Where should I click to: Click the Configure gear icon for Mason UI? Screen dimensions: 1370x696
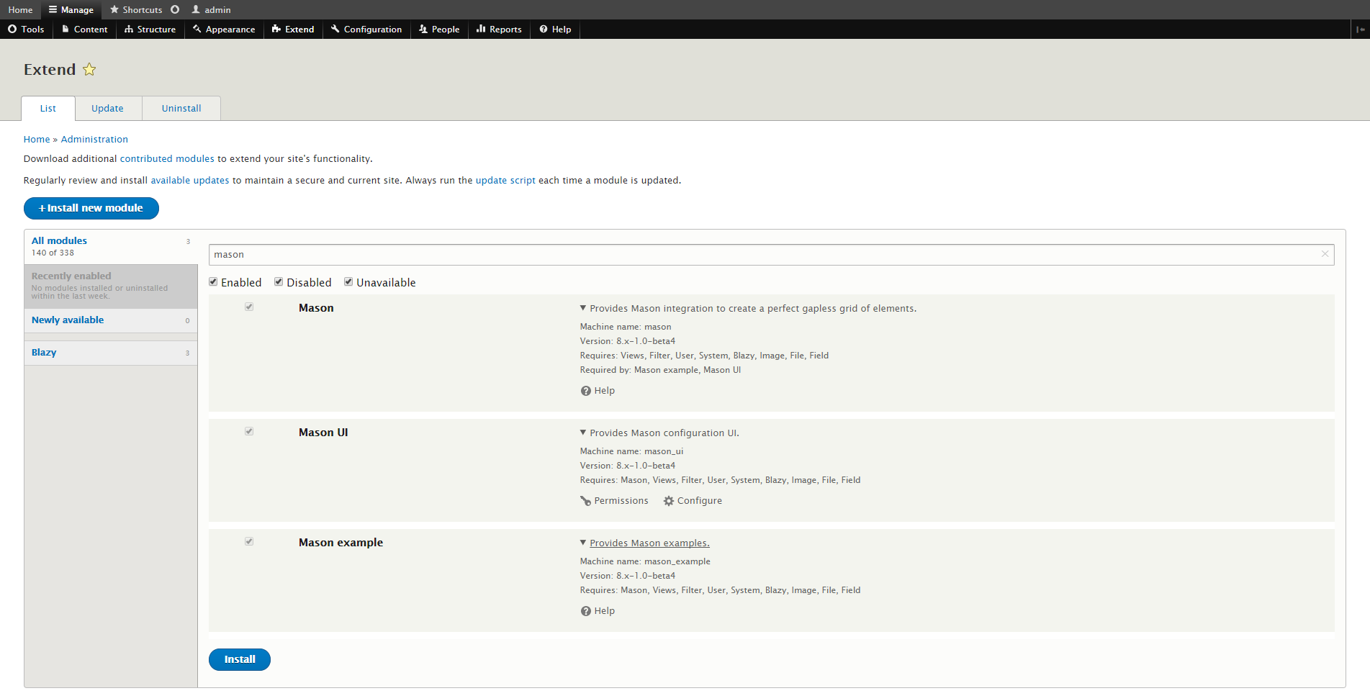[x=669, y=501]
